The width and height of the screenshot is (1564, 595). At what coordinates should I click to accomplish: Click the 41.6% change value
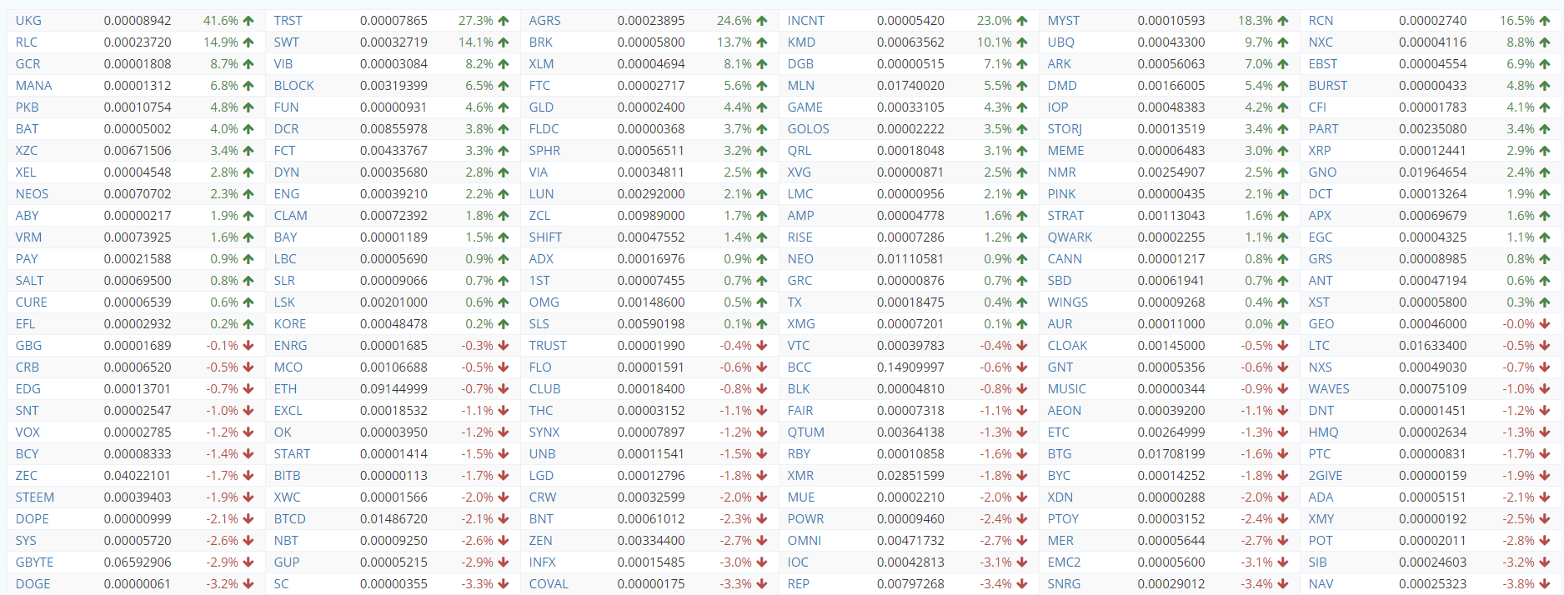pos(221,21)
